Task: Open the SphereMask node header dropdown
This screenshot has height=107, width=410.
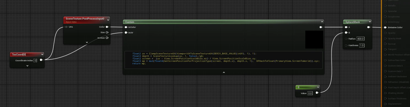Action: (x=369, y=22)
